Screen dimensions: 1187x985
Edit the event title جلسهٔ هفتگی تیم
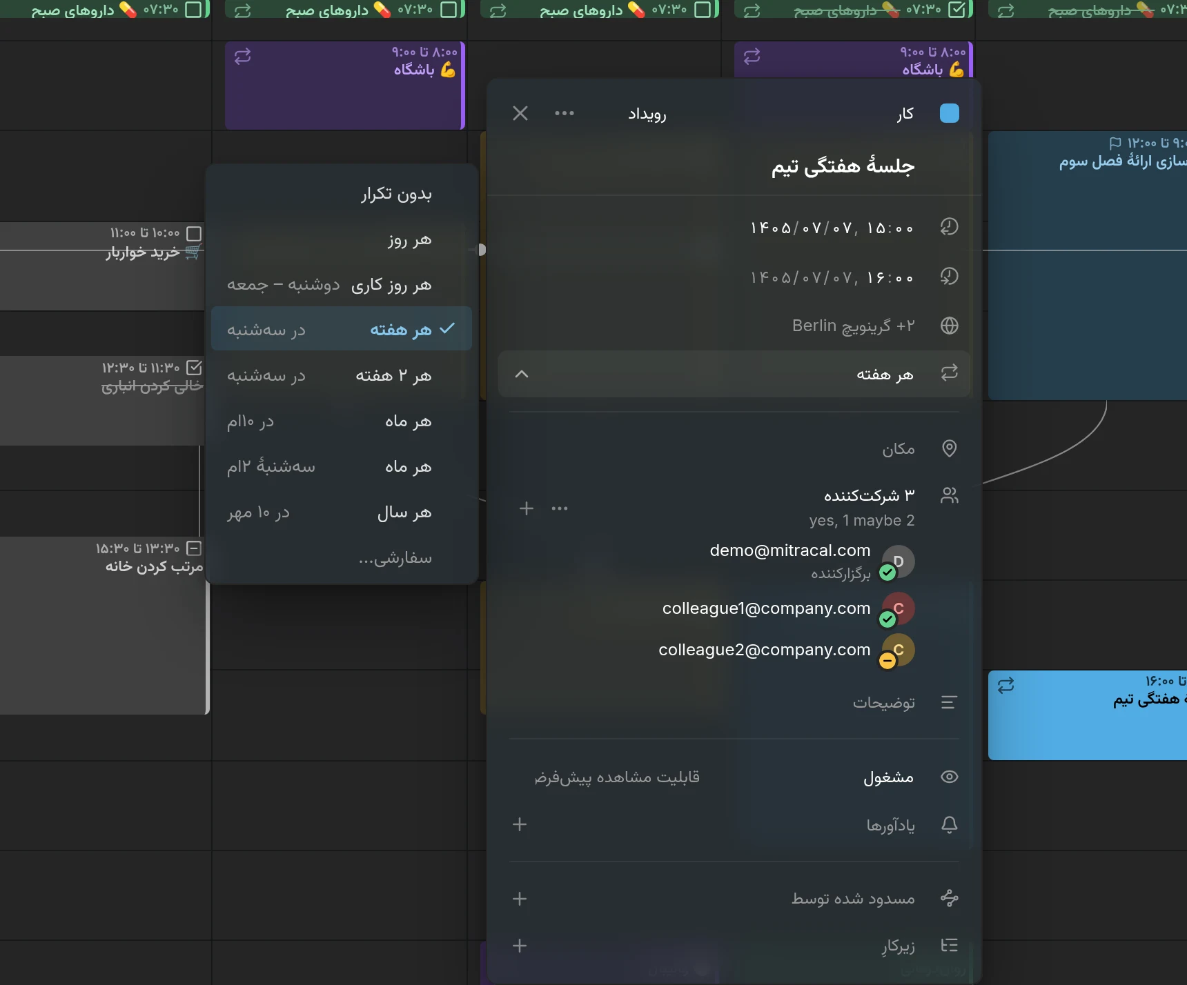[x=843, y=166]
